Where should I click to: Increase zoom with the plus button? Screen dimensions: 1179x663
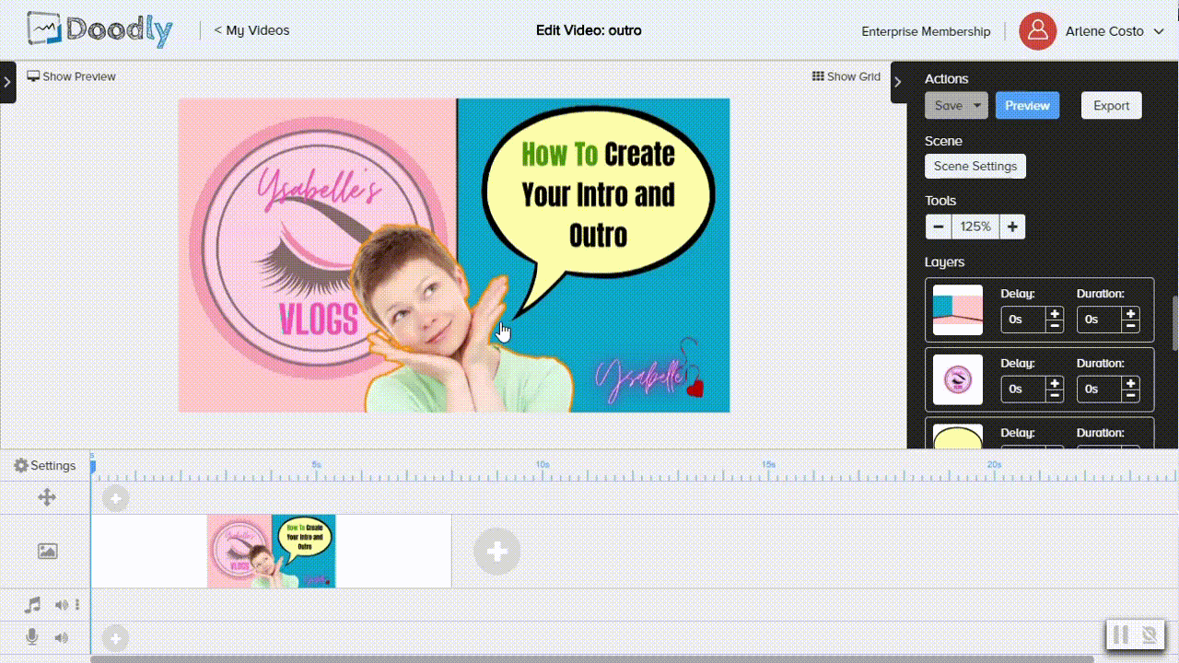[1011, 227]
